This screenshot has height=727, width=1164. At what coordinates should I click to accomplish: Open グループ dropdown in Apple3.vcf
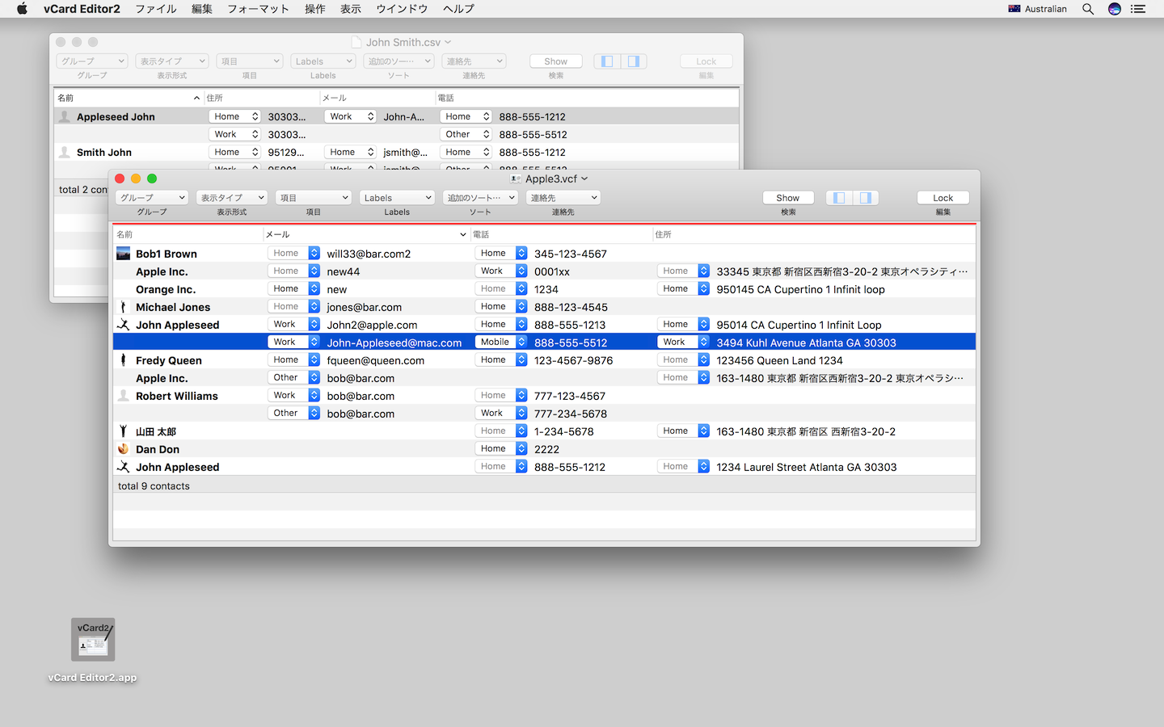(152, 198)
